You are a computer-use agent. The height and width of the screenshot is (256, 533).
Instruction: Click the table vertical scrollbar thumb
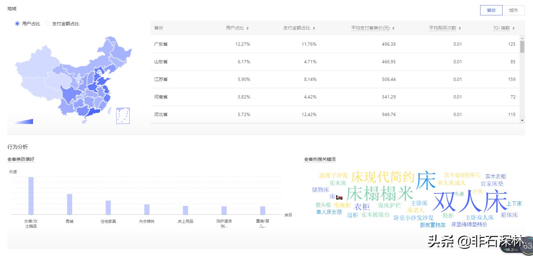click(522, 47)
